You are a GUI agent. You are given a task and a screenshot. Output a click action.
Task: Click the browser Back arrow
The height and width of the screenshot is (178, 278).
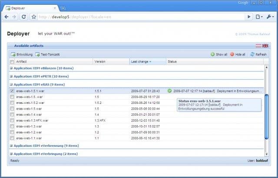7,17
